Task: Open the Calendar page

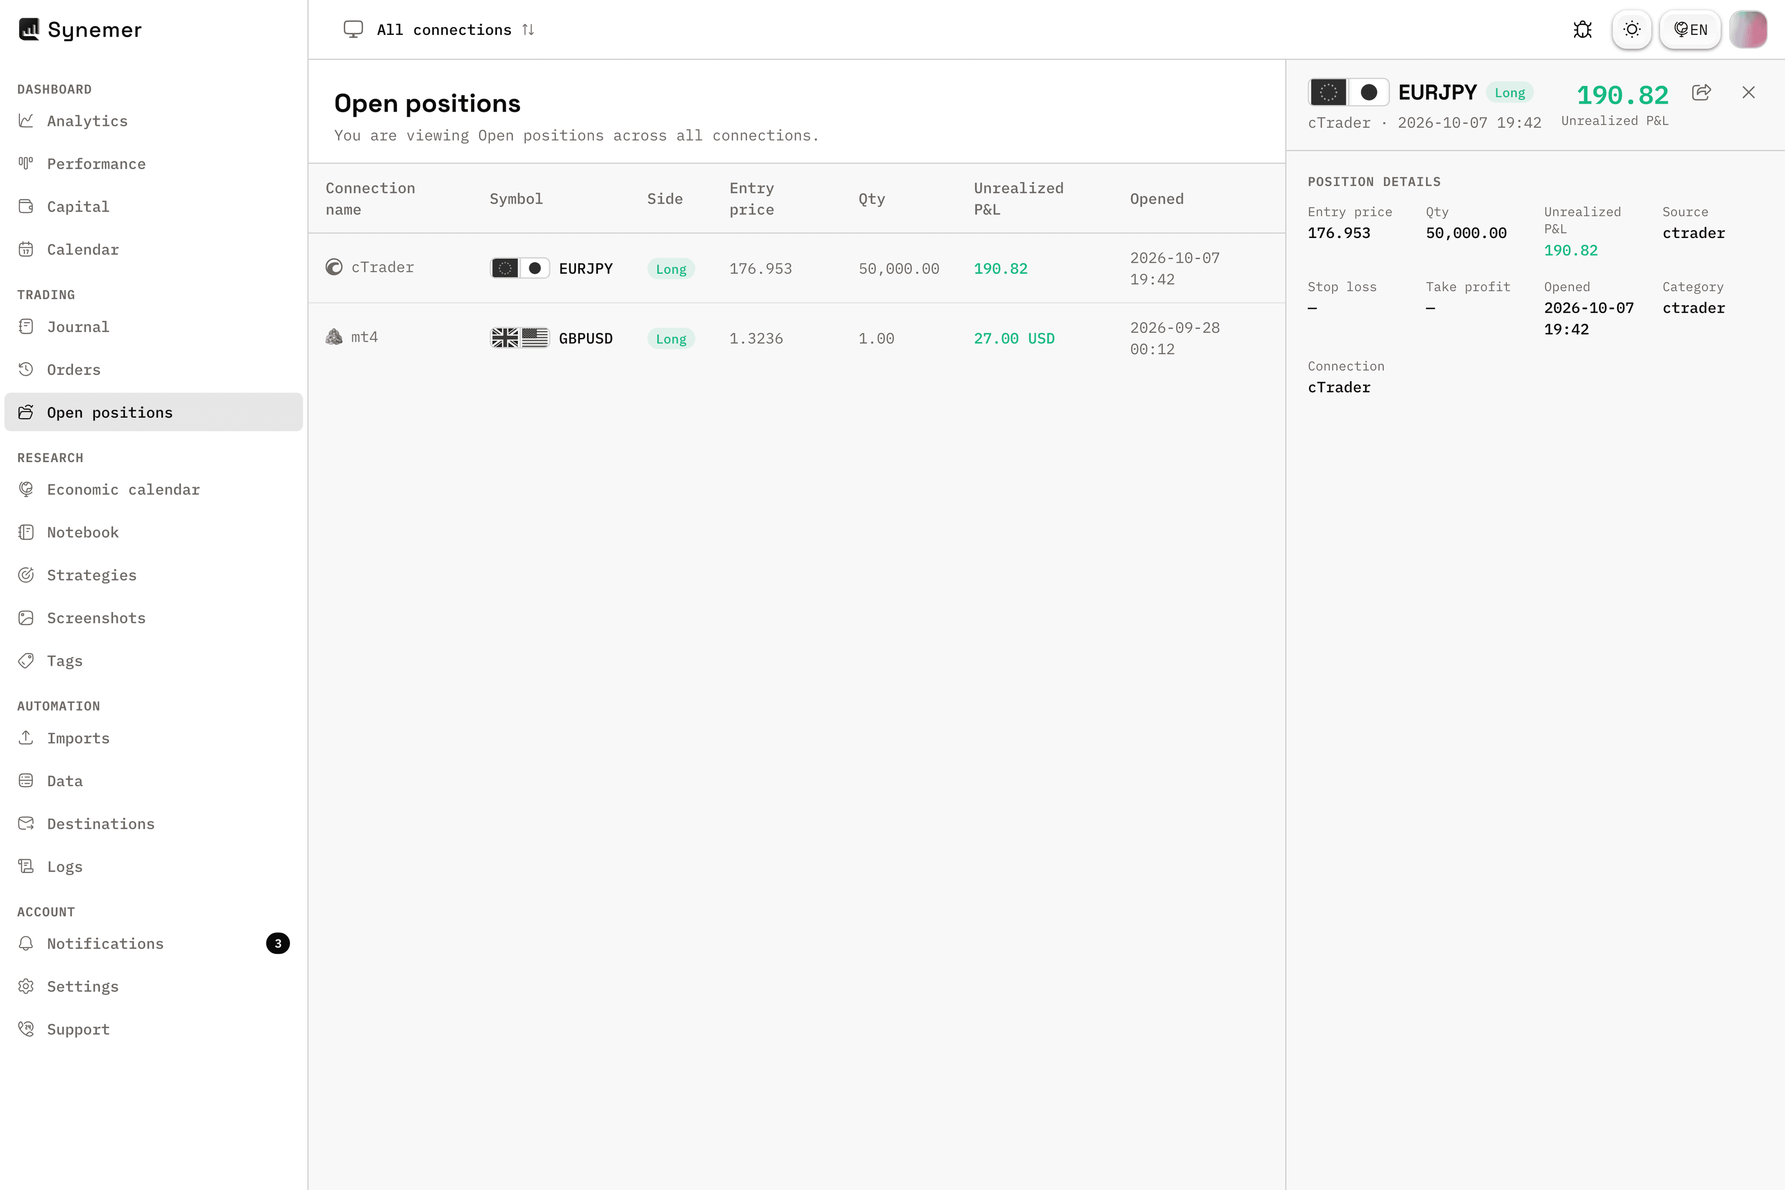Action: (x=153, y=250)
